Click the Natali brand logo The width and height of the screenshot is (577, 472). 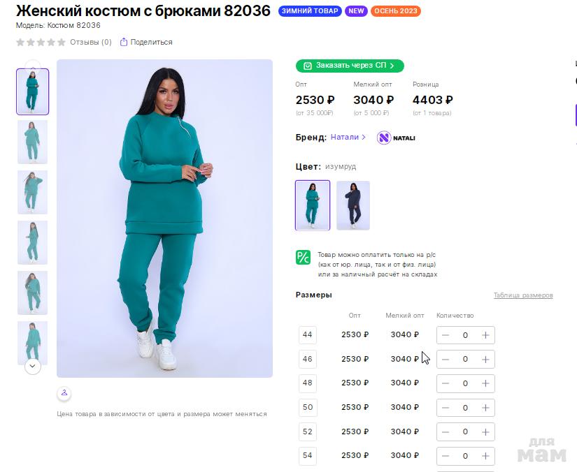point(396,138)
